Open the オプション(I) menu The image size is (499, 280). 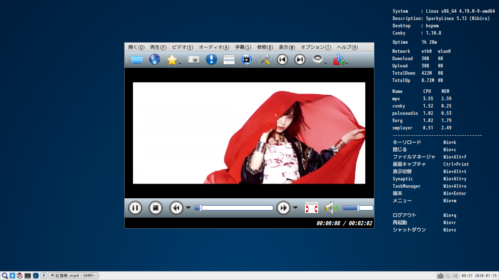(x=316, y=47)
